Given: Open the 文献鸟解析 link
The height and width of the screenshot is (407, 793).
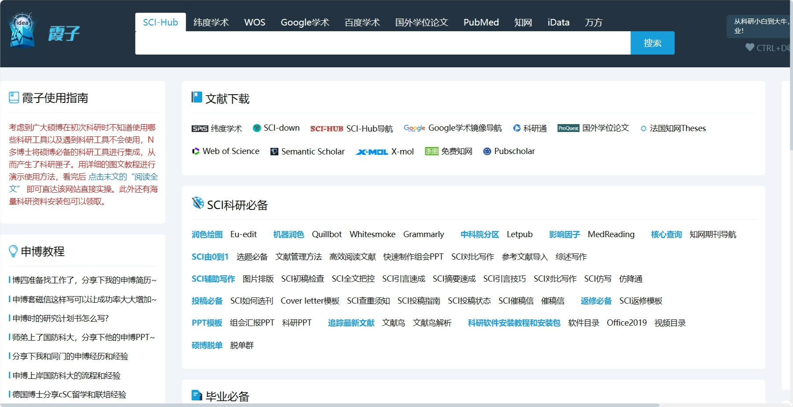Looking at the screenshot, I should 432,323.
